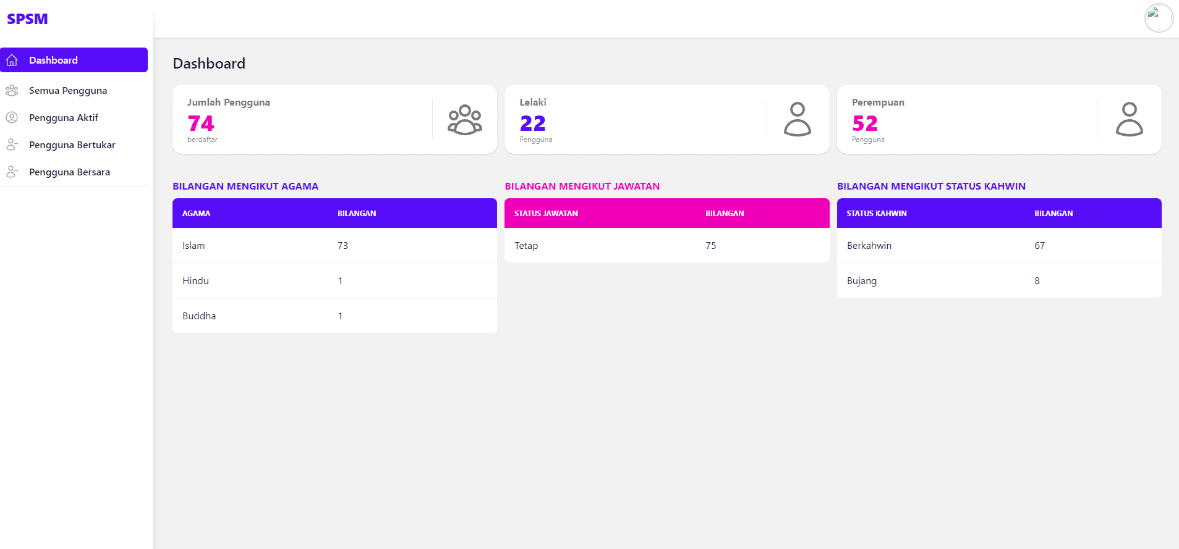The image size is (1179, 549).
Task: Click the Semua Pengguna group icon
Action: (12, 90)
